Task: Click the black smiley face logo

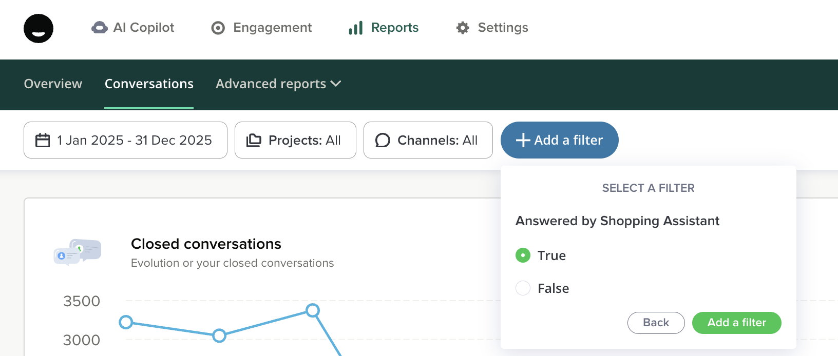Action: [x=39, y=28]
